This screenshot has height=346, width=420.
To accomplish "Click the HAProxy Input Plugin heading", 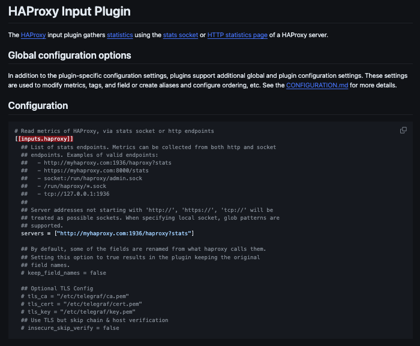I will tap(70, 11).
